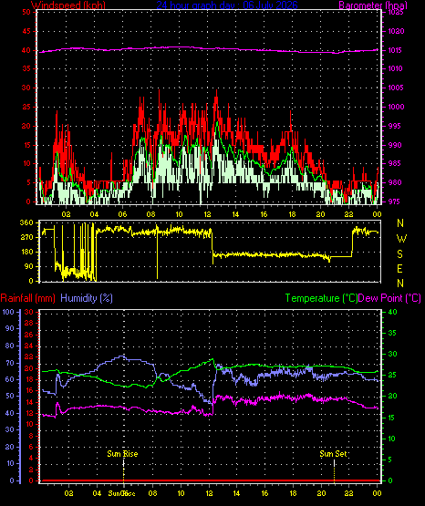Click hour 12 on the windspeed time axis

(x=207, y=214)
